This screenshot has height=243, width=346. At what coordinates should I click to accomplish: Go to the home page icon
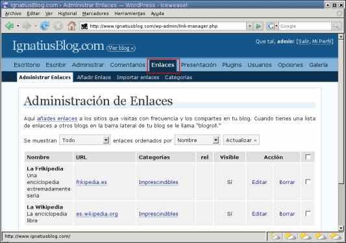click(x=71, y=26)
